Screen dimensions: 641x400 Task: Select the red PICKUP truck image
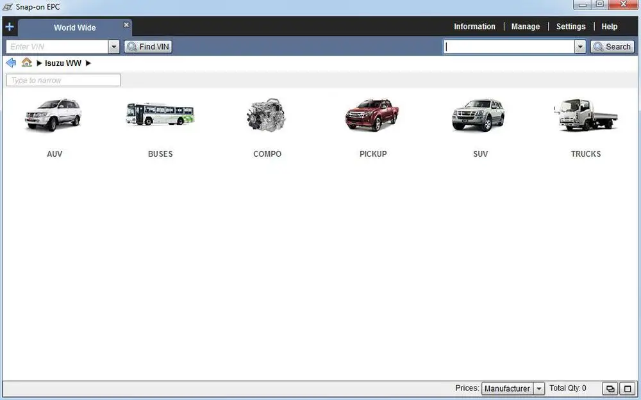[x=372, y=115]
